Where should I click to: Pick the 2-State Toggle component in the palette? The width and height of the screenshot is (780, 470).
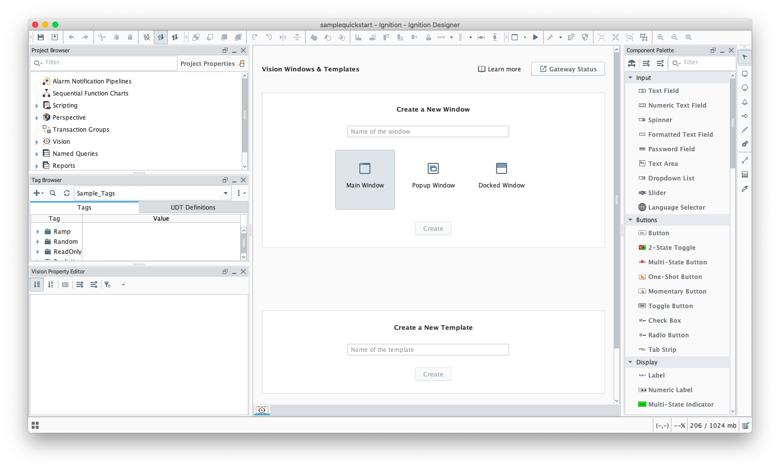tap(672, 247)
